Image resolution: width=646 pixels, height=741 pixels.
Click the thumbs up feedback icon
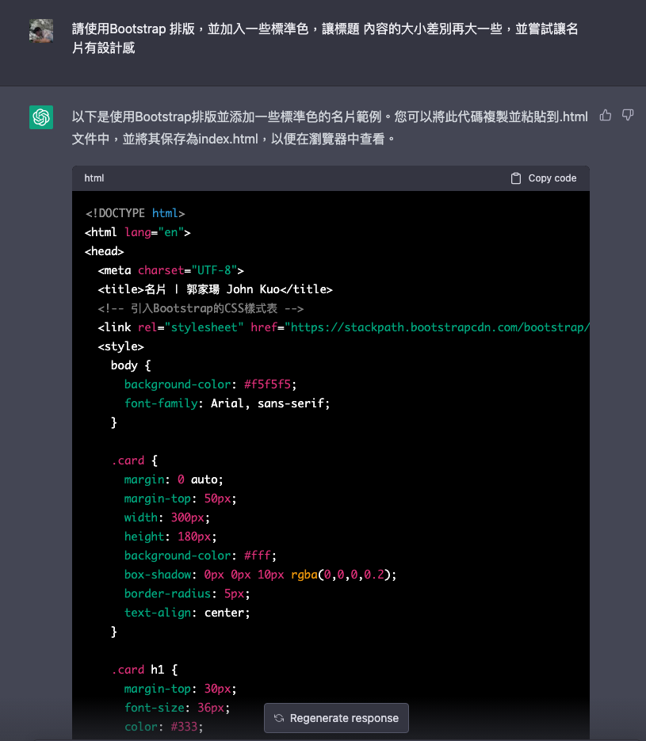pyautogui.click(x=606, y=116)
